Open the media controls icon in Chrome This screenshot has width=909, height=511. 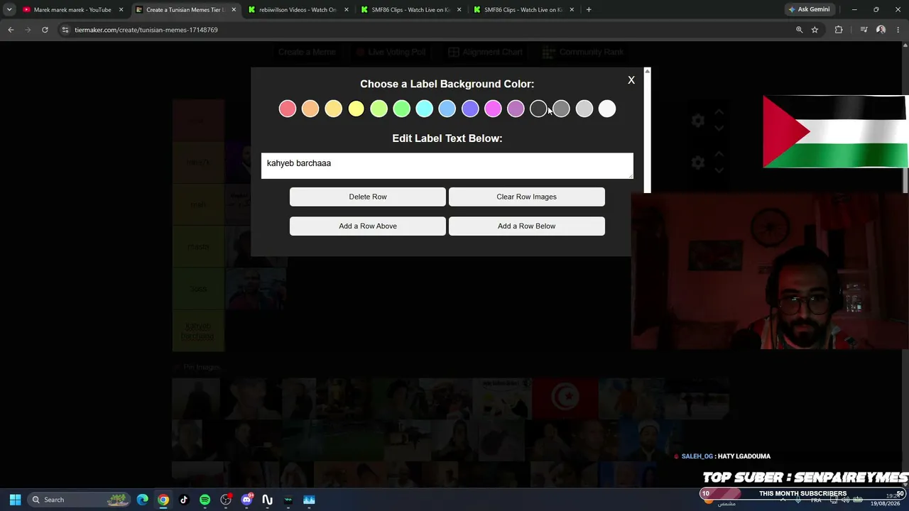[864, 30]
